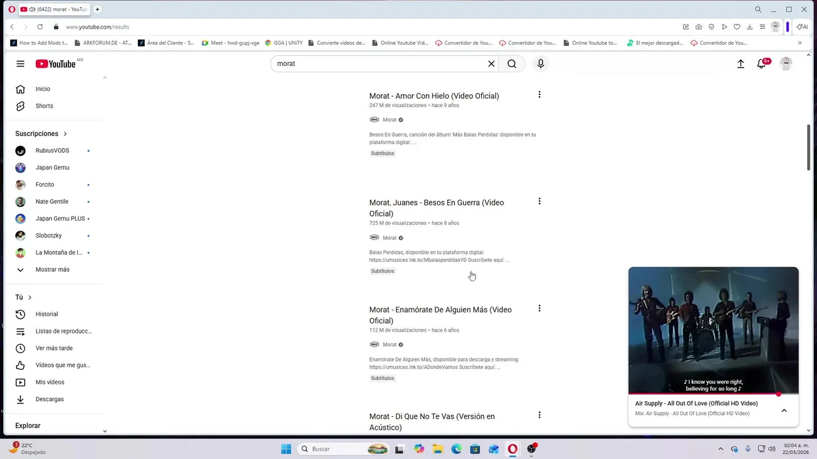Image resolution: width=817 pixels, height=459 pixels.
Task: Open Opera downloads icon
Action: [x=749, y=27]
